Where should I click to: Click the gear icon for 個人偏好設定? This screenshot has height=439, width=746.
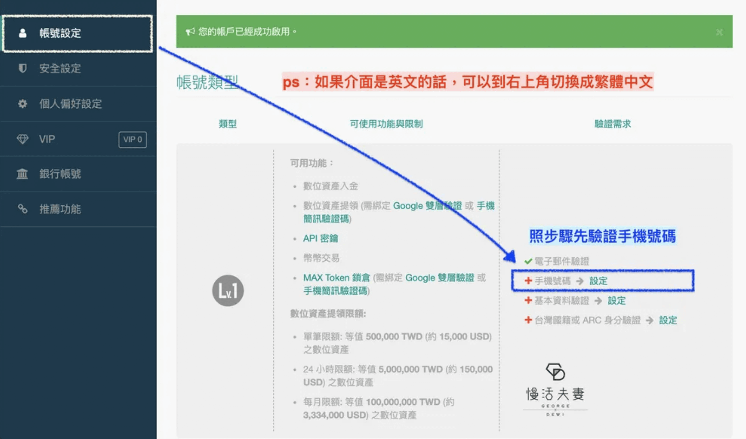click(23, 104)
